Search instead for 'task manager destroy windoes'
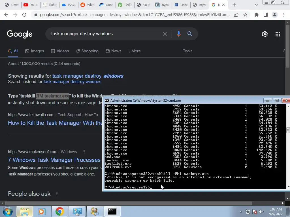The height and width of the screenshot is (217, 290). [x=72, y=82]
